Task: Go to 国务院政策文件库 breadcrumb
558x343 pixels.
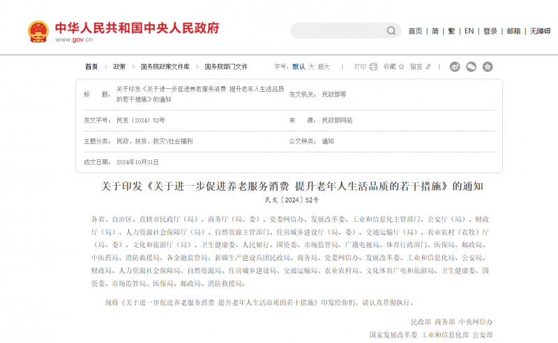Action: 165,67
